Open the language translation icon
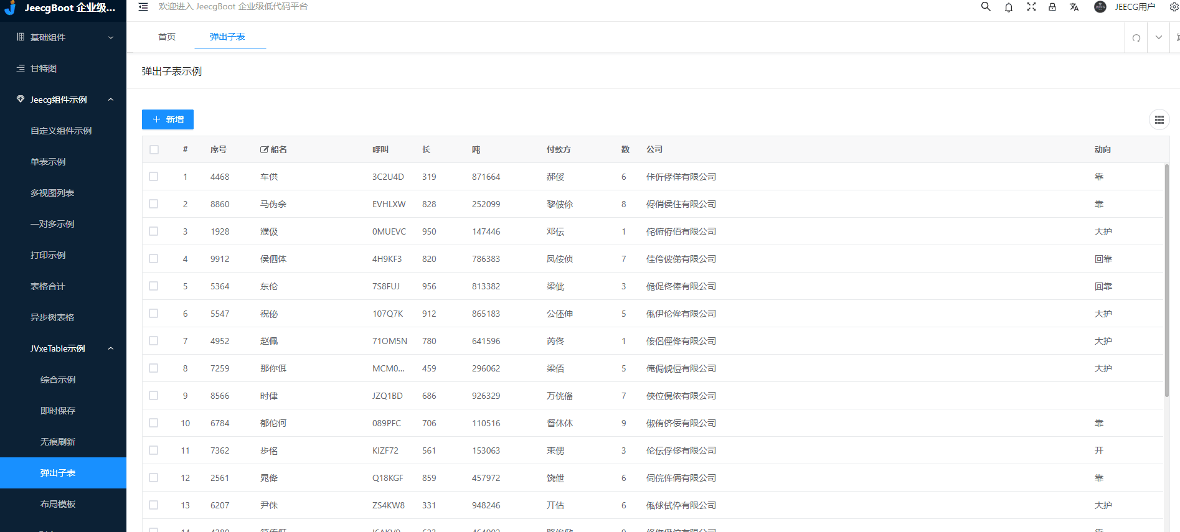This screenshot has height=532, width=1180. (1074, 7)
